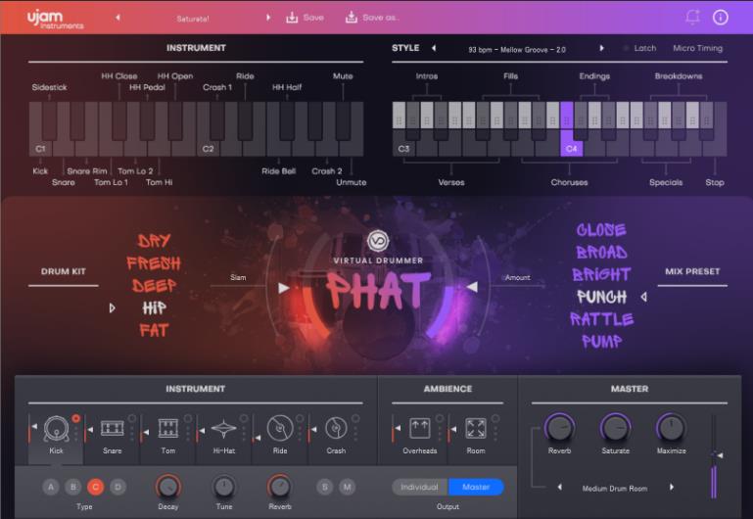Select the Tom instrument icon
The height and width of the screenshot is (519, 753).
(168, 428)
